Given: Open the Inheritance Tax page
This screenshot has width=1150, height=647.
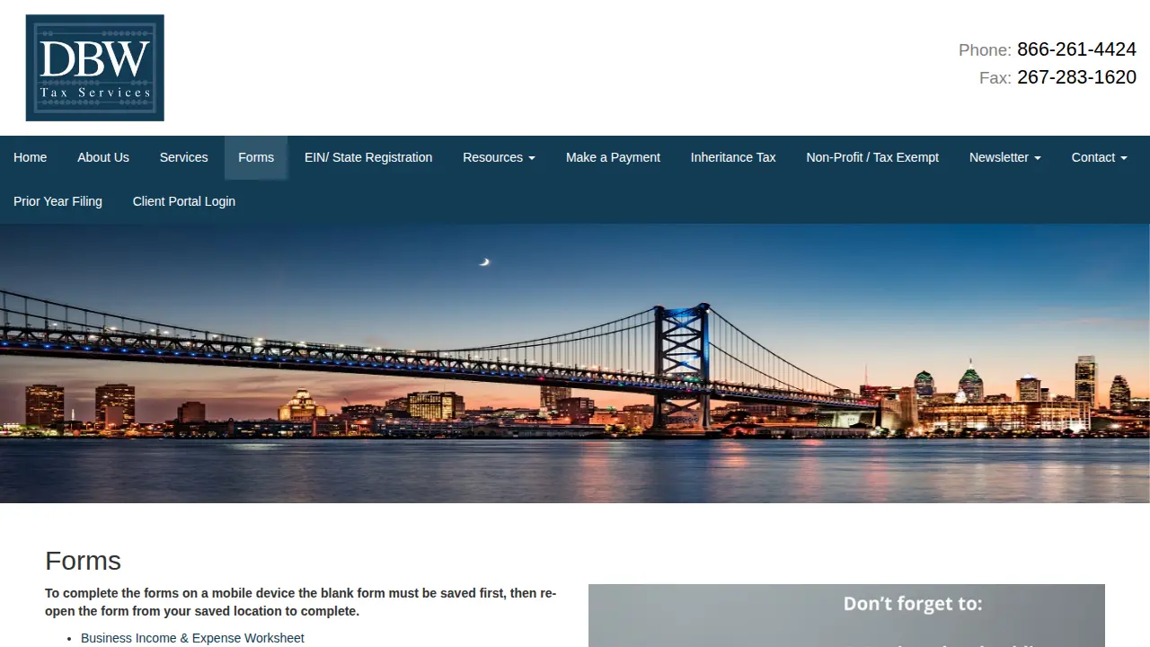Looking at the screenshot, I should [x=733, y=157].
